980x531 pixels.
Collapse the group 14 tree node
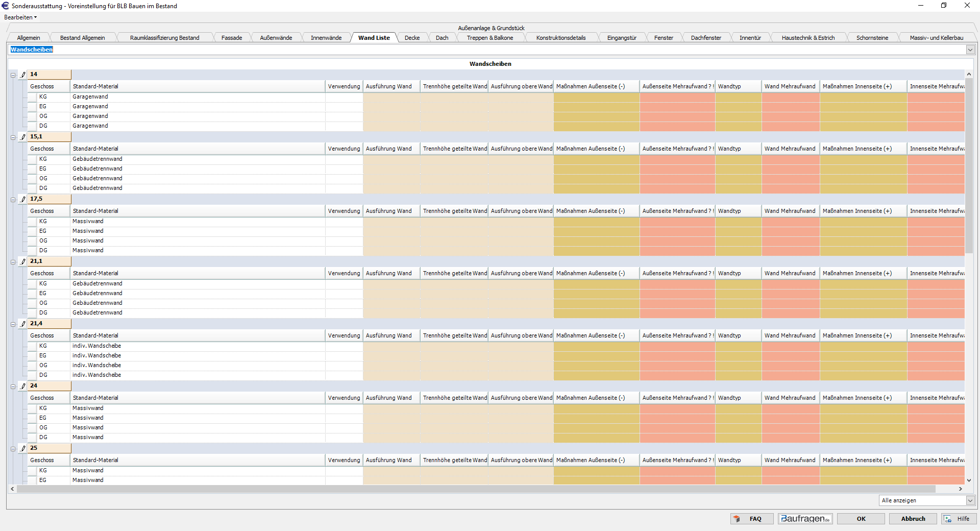(13, 75)
